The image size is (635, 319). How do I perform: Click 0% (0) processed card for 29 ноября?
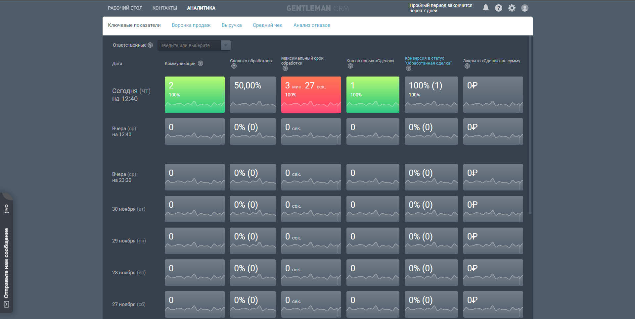click(x=253, y=241)
